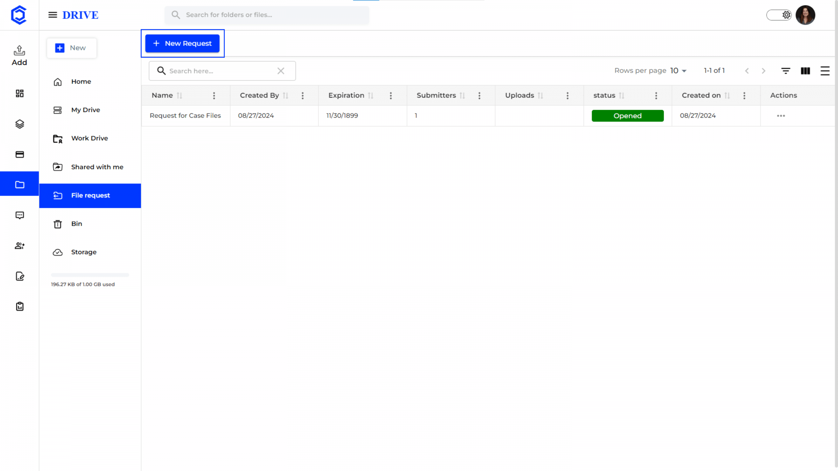Open the Name column options menu

point(214,96)
